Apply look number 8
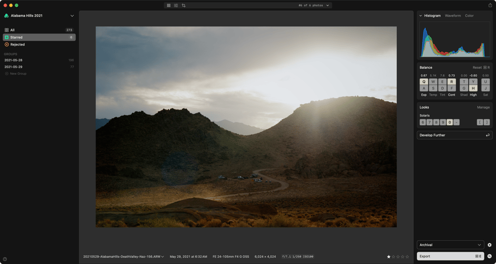The height and width of the screenshot is (264, 496). point(436,122)
